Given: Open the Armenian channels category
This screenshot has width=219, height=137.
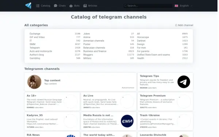Looking at the screenshot, I should click(x=94, y=41).
